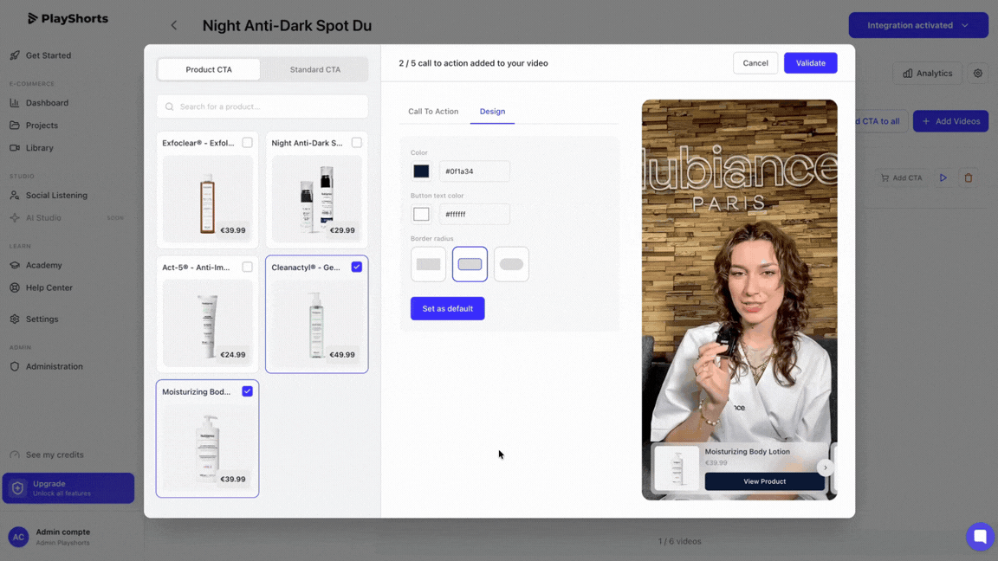Viewport: 998px width, 561px height.
Task: Switch to Product CTA tab
Action: pos(209,69)
